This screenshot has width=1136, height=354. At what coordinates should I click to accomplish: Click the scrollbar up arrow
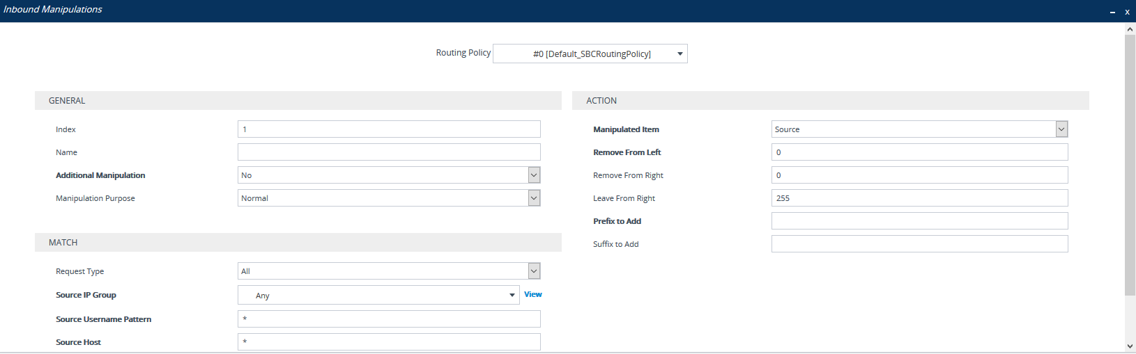point(1130,29)
